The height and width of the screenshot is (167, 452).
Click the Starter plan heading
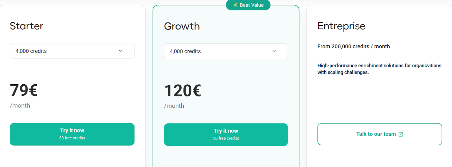27,26
